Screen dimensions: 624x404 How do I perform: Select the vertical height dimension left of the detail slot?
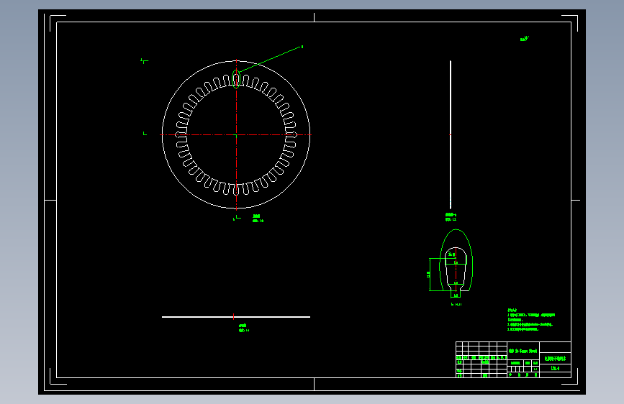[x=429, y=275]
